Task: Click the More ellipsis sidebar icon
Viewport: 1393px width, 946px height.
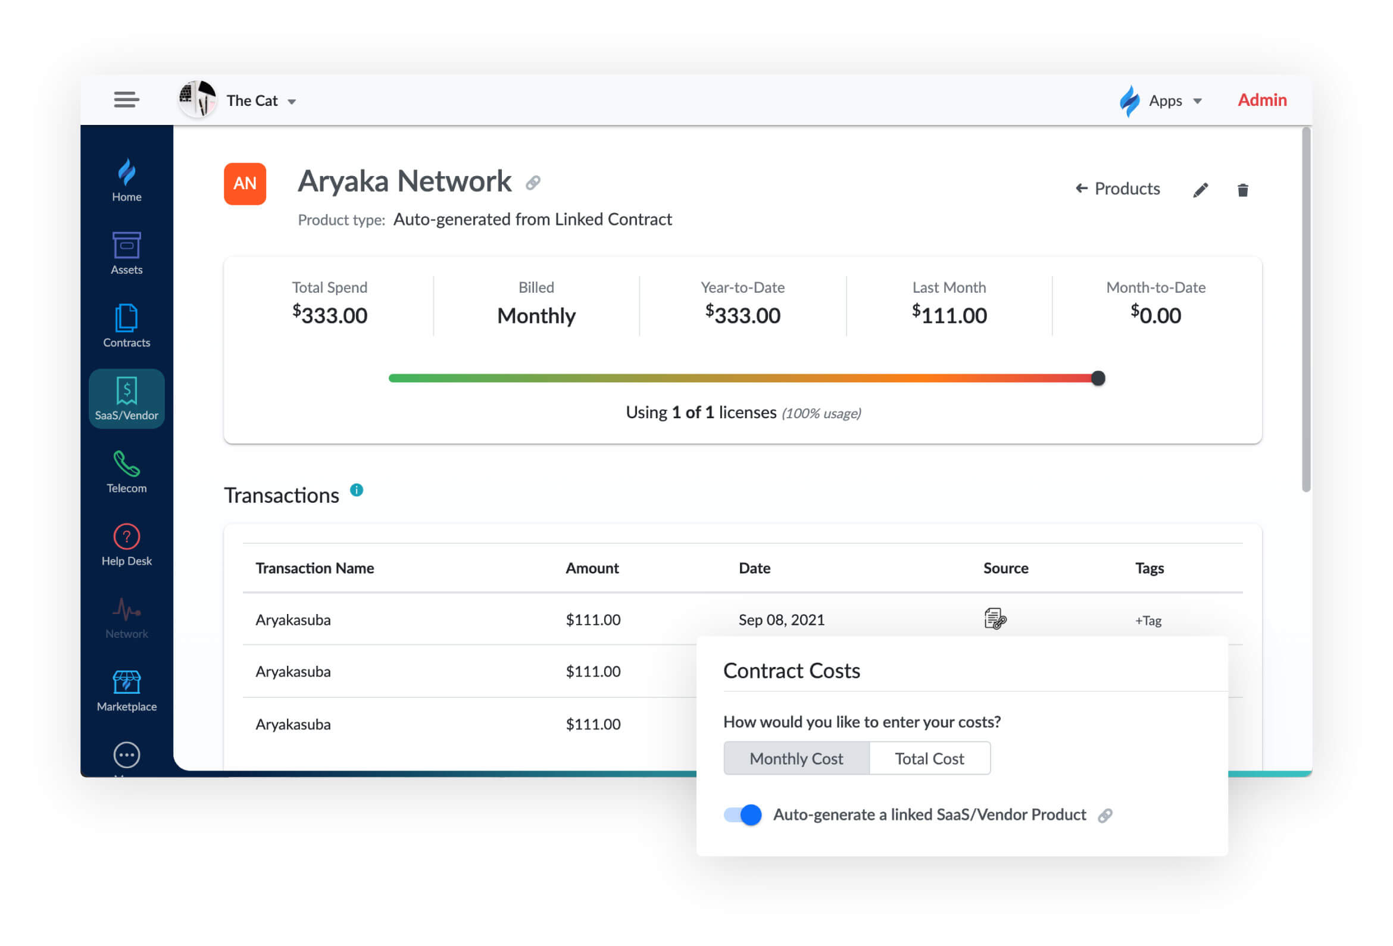Action: [126, 755]
